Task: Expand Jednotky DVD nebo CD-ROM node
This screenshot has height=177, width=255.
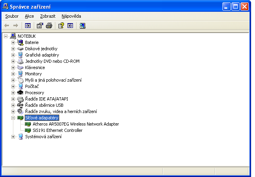Action: pyautogui.click(x=13, y=61)
